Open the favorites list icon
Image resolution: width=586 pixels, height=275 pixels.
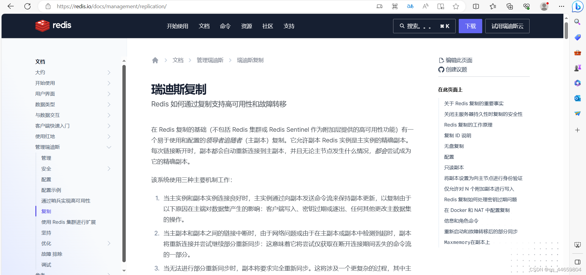coord(493,6)
